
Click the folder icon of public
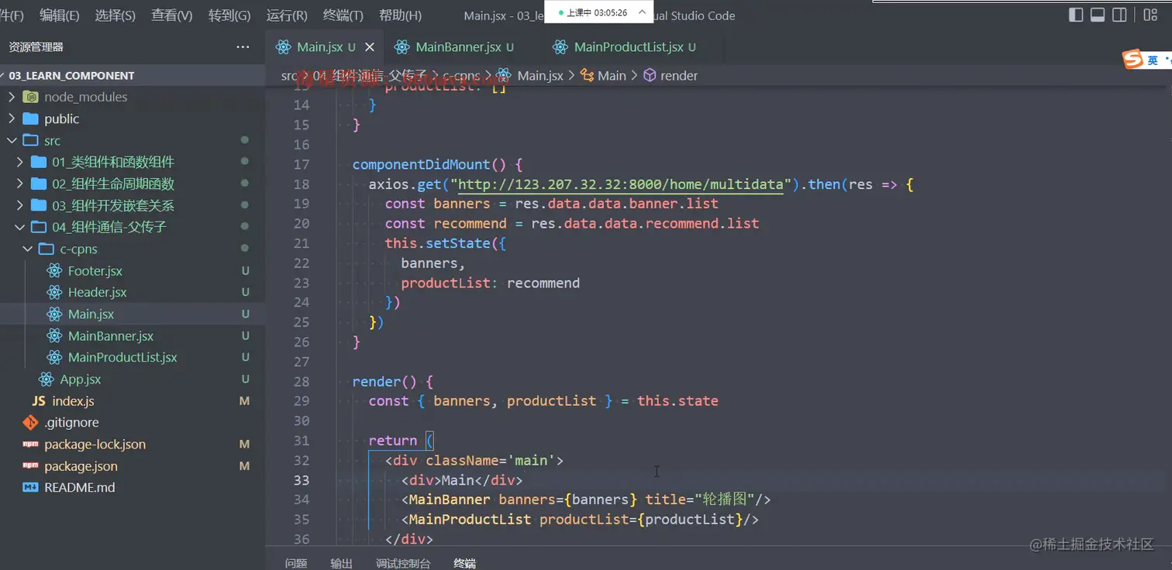(31, 119)
